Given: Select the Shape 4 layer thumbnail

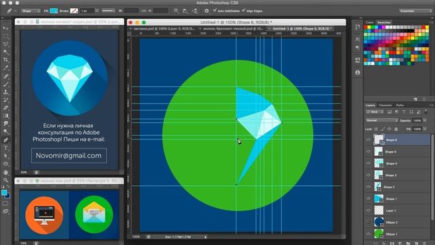Looking at the screenshot, I should tap(379, 163).
